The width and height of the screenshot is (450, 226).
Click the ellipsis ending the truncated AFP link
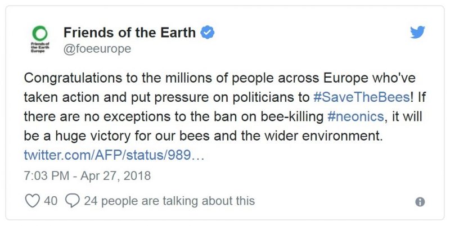[197, 157]
